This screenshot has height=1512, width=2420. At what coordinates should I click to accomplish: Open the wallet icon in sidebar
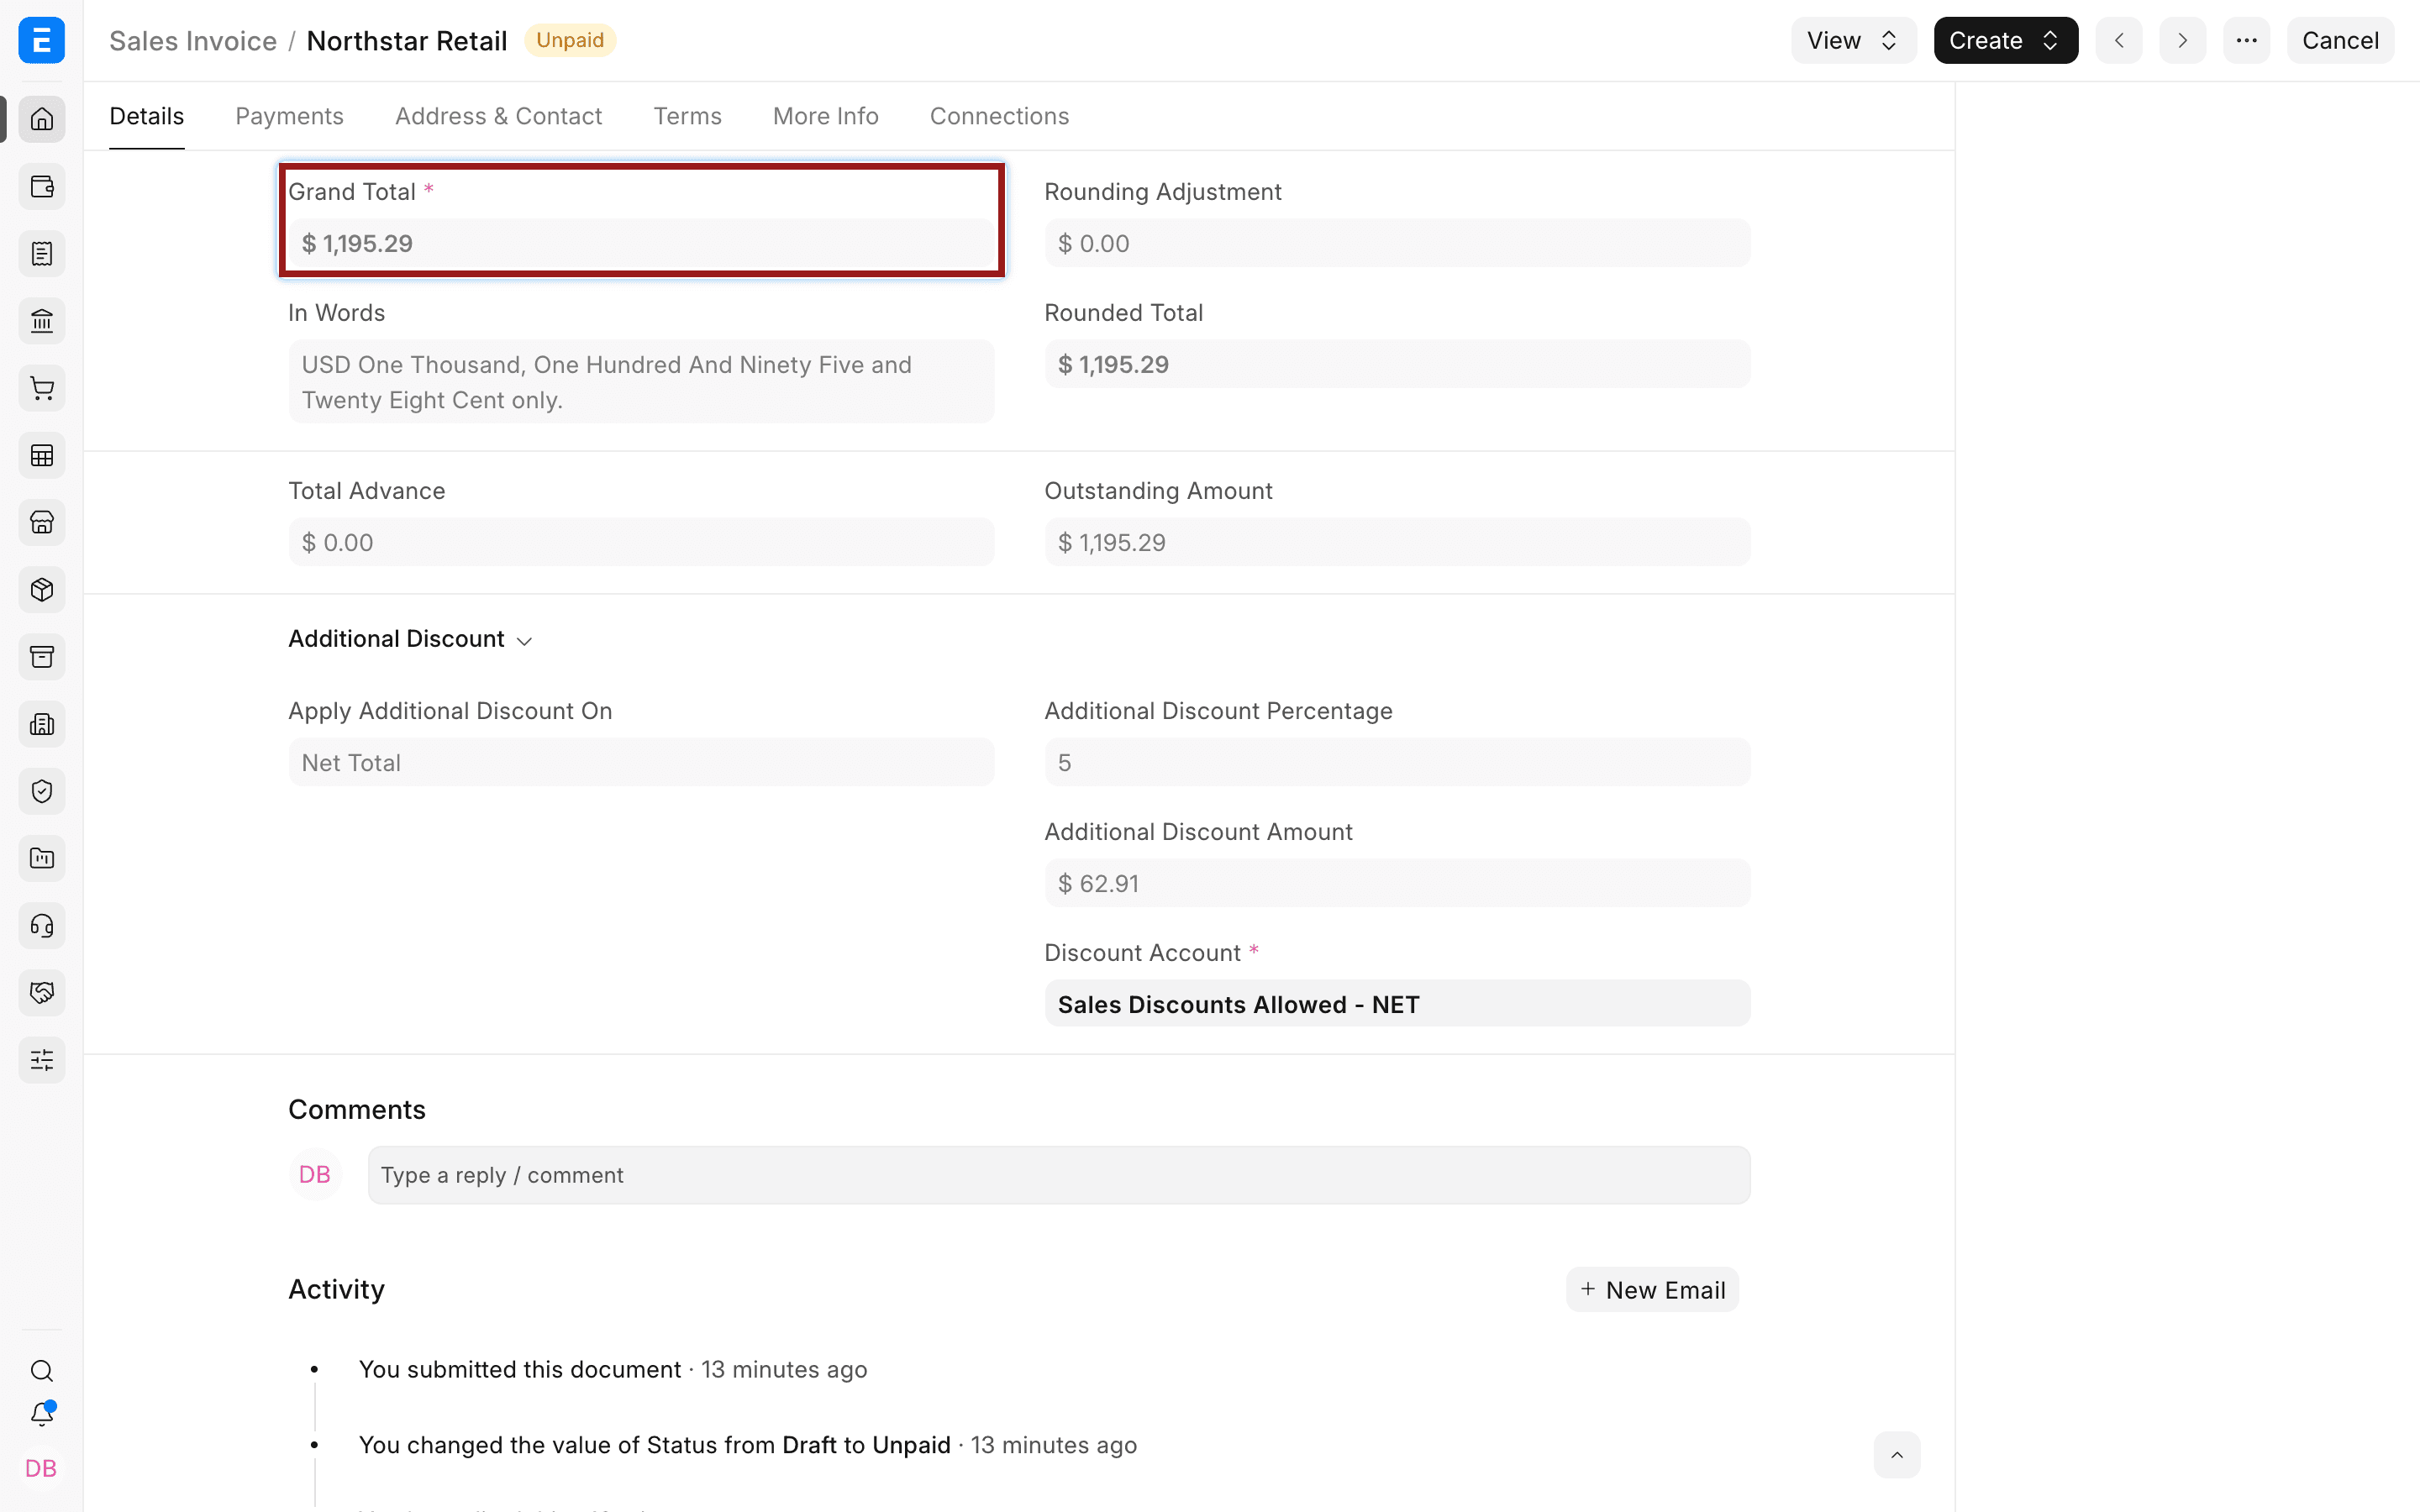tap(42, 187)
